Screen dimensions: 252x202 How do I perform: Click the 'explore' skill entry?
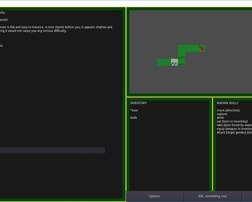pyautogui.click(x=222, y=114)
